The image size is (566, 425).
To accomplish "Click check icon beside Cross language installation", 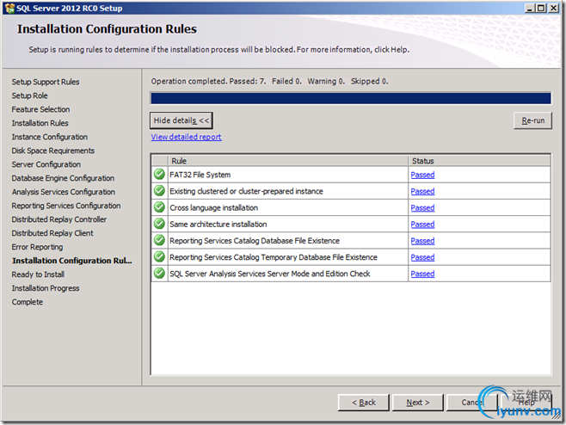I will [x=159, y=207].
